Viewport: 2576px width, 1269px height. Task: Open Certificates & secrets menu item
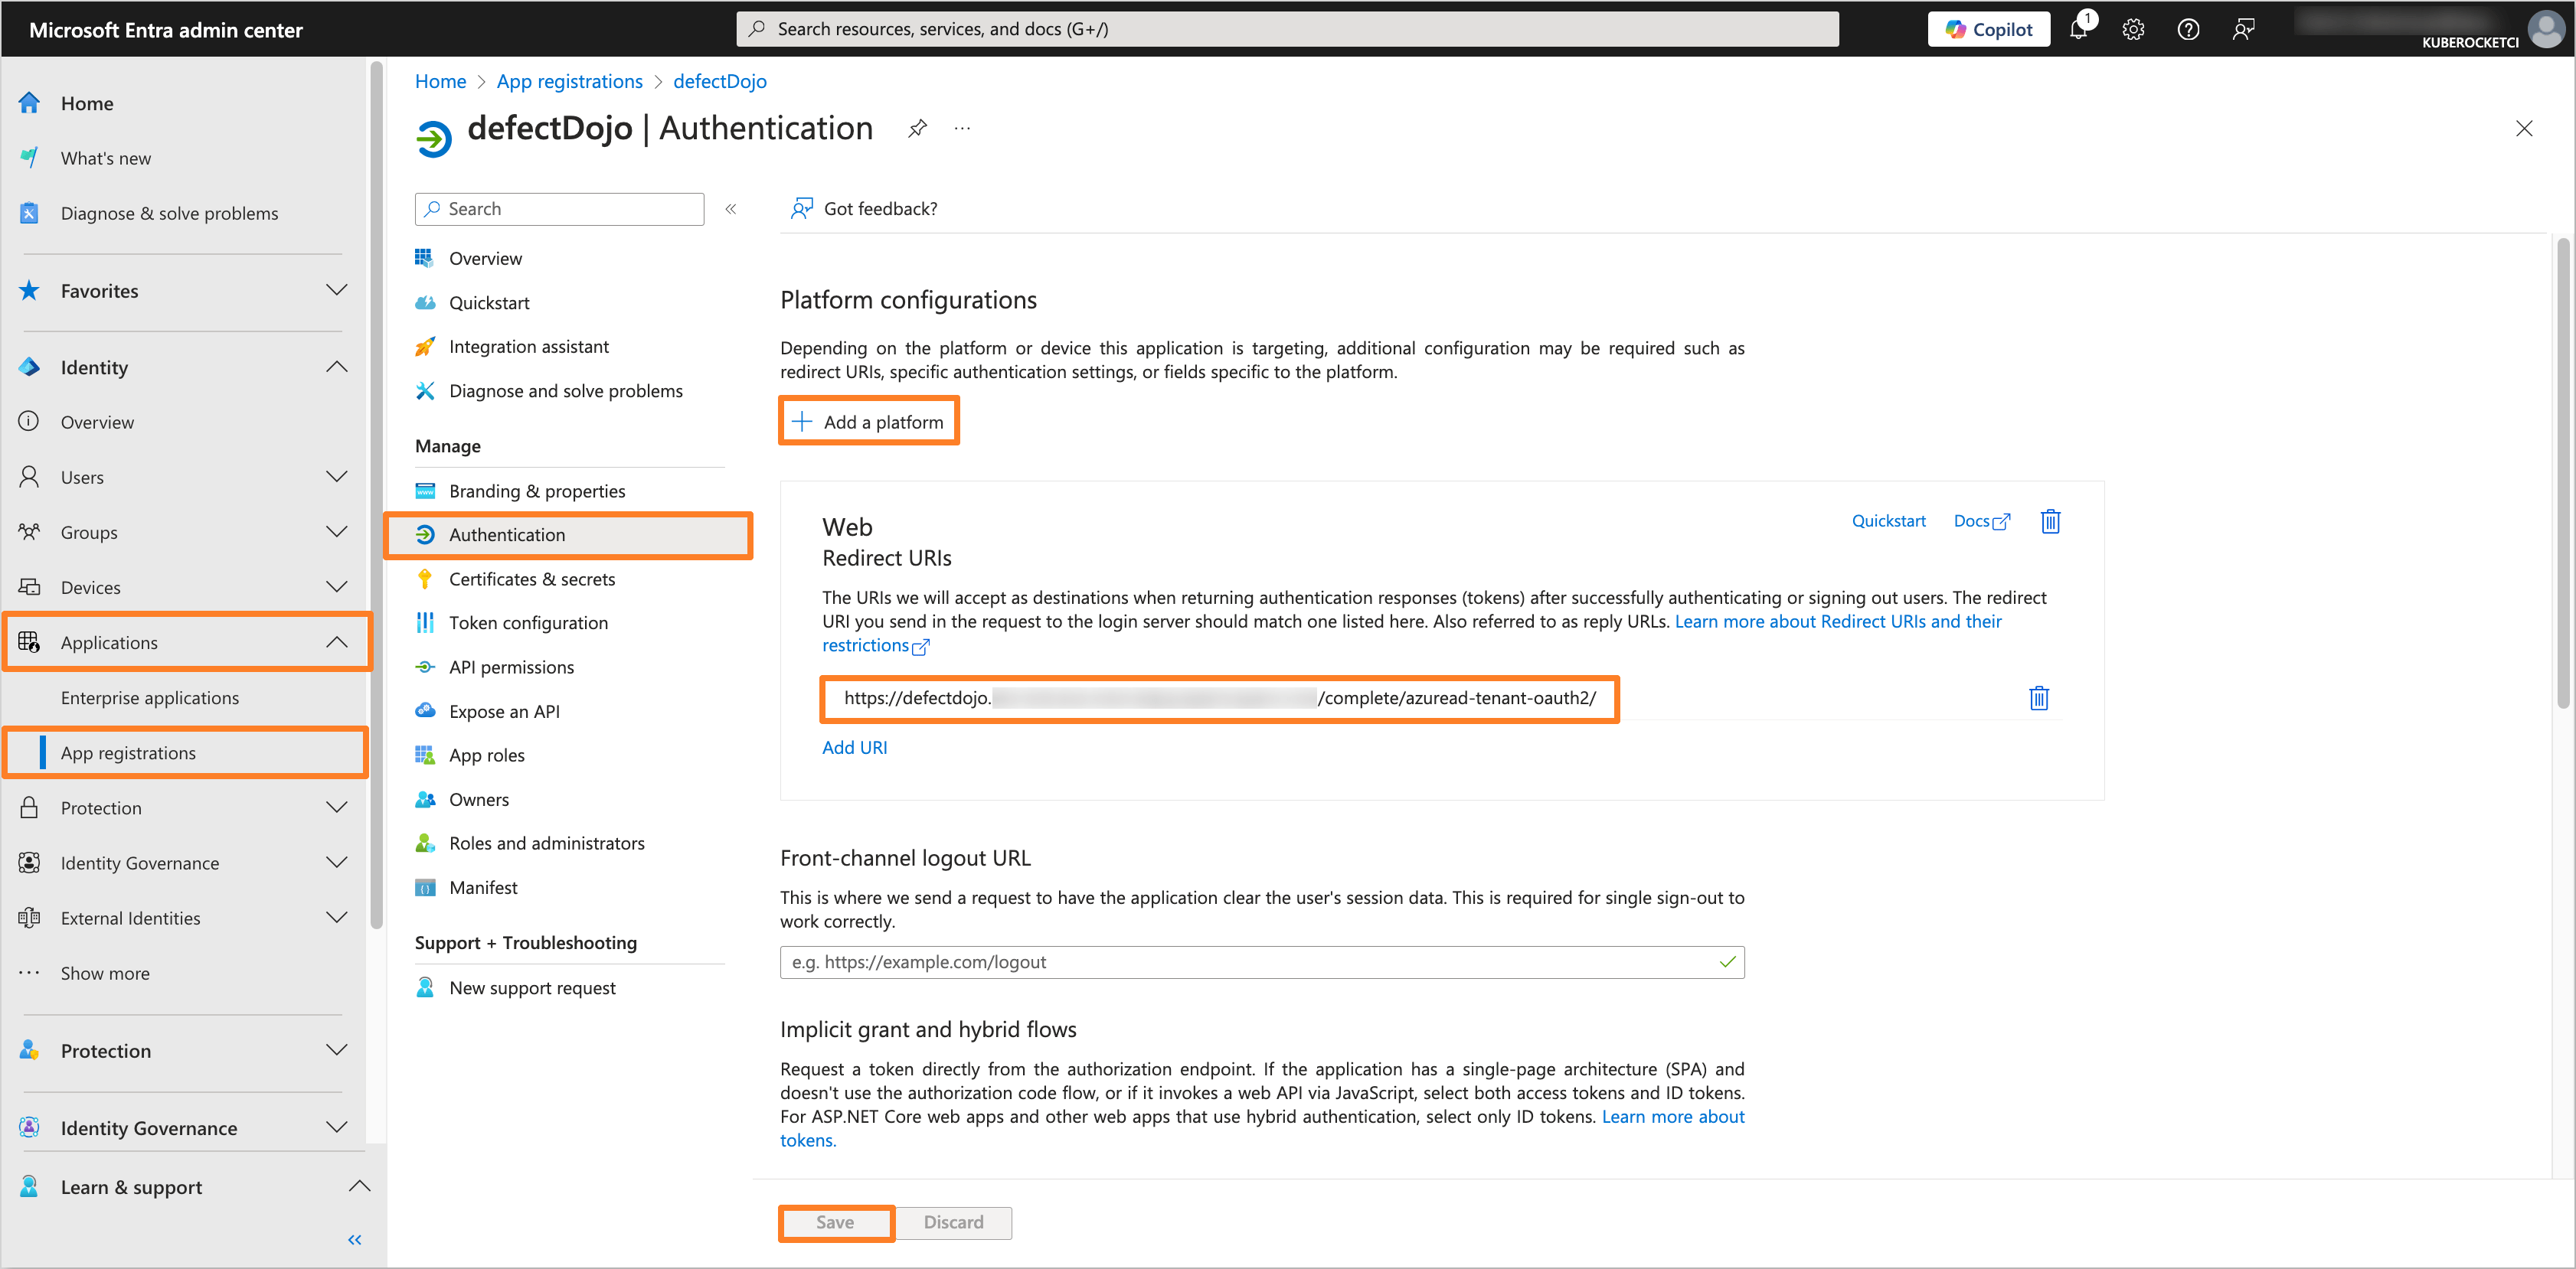pos(531,579)
